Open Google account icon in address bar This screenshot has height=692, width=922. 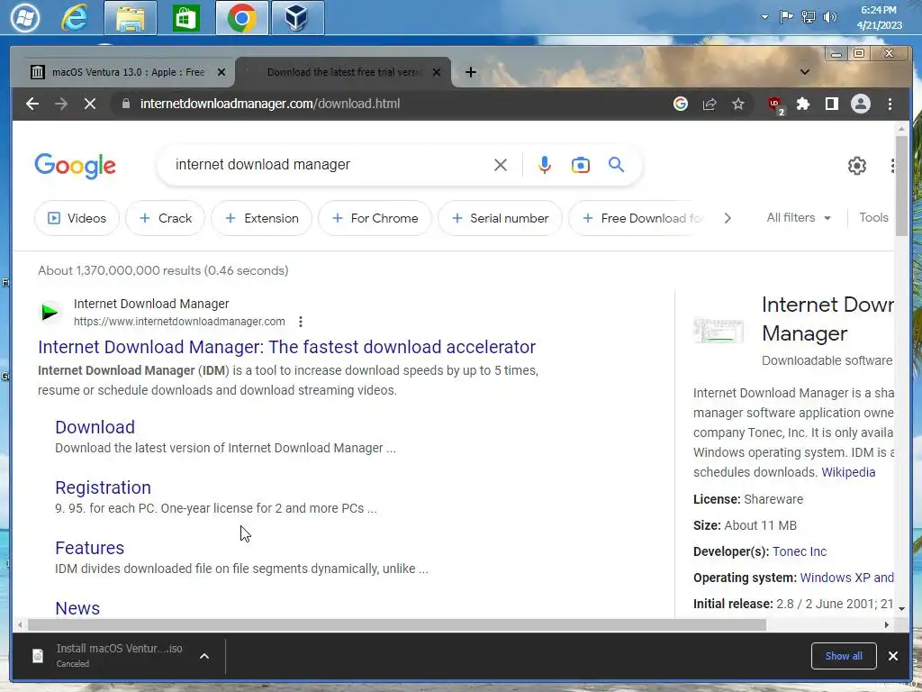[x=681, y=105]
